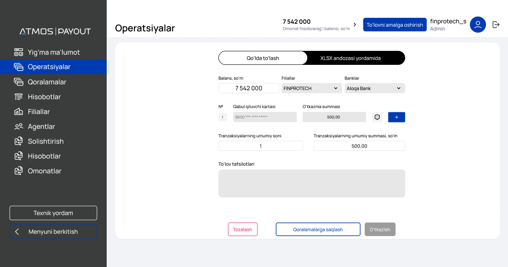Collapse sidebar with Menyuni berkitish
This screenshot has width=508, height=267.
pyautogui.click(x=53, y=232)
